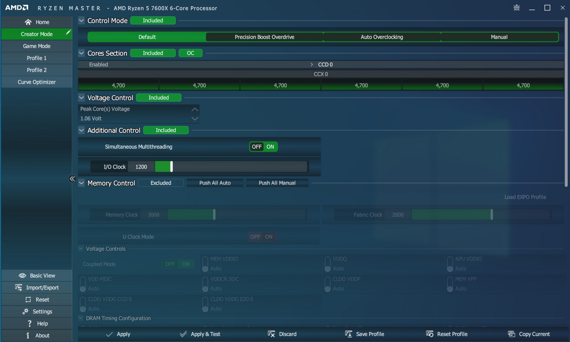Toggle the MEM VDDIO Auto switch
The height and width of the screenshot is (342, 570).
pyautogui.click(x=205, y=264)
